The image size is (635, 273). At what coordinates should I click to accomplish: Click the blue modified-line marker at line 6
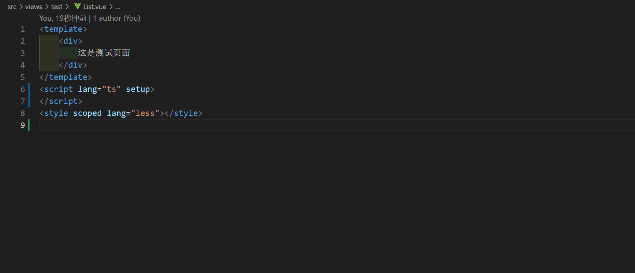[29, 89]
